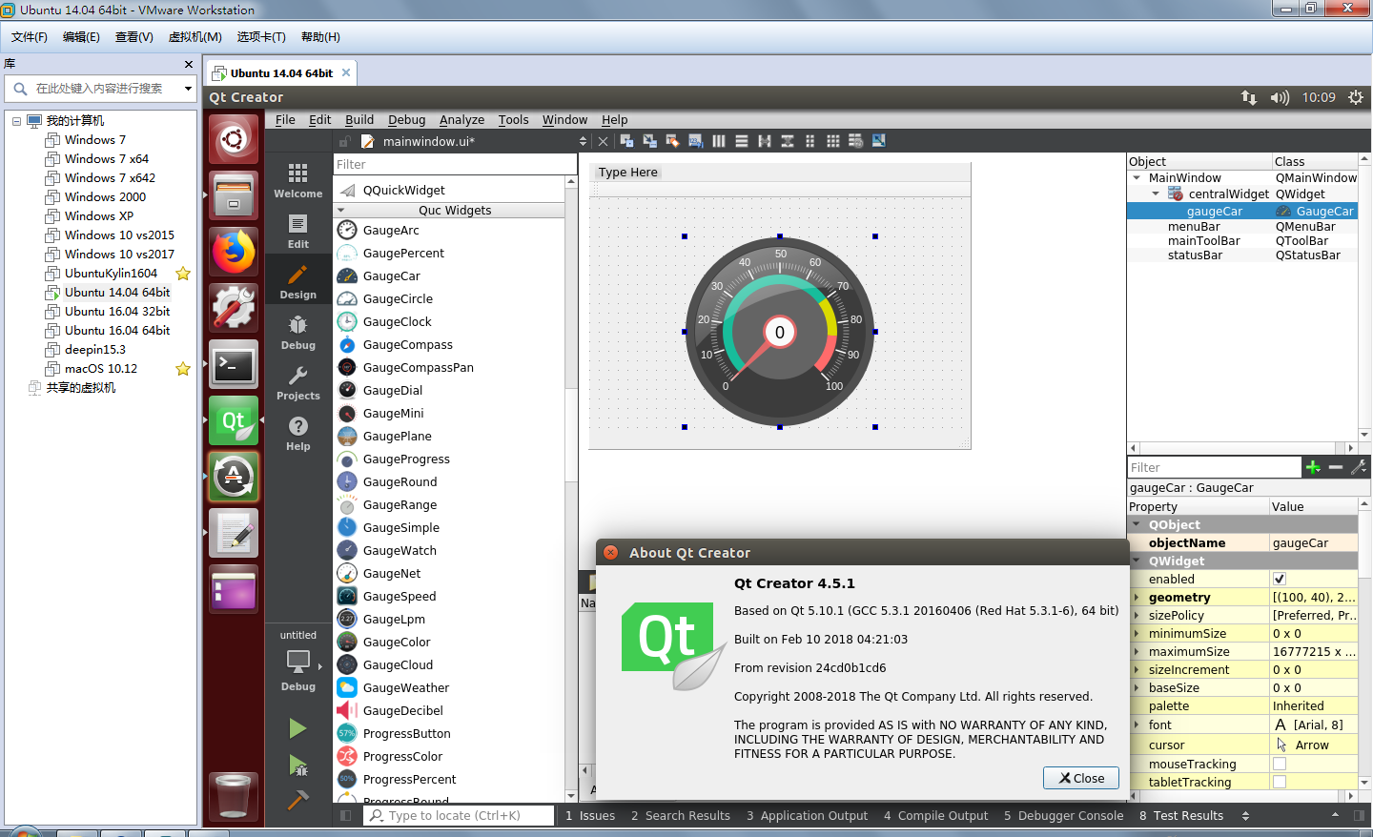Open the VMware 查看(V) menu
This screenshot has height=837, width=1373.
(x=133, y=37)
